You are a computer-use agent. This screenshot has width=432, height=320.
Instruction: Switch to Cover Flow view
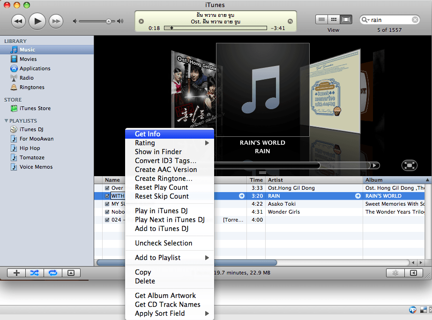346,20
